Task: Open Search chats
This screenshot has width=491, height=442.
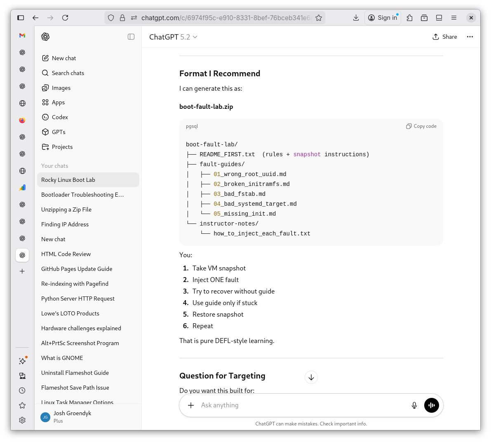Action: coord(68,73)
